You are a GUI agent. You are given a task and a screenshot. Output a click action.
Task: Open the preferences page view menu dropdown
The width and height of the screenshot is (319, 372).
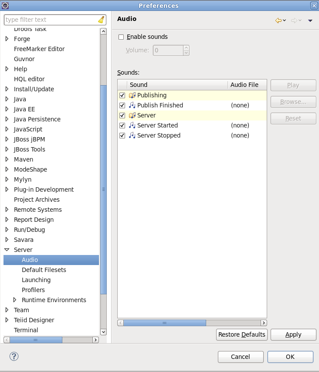(x=310, y=21)
